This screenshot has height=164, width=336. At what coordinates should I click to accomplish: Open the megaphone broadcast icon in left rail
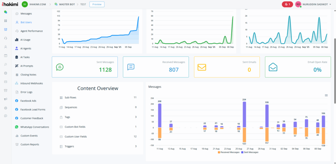(6, 99)
